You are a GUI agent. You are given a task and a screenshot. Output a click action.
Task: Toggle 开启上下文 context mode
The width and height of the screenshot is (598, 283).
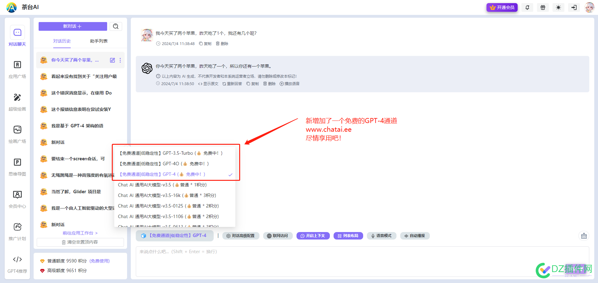click(313, 236)
